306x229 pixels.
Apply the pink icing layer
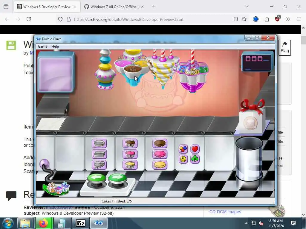coord(160,154)
